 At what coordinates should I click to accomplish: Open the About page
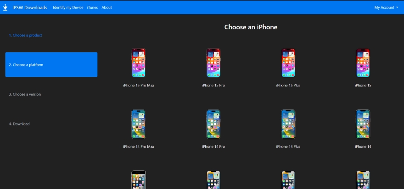coord(107,7)
